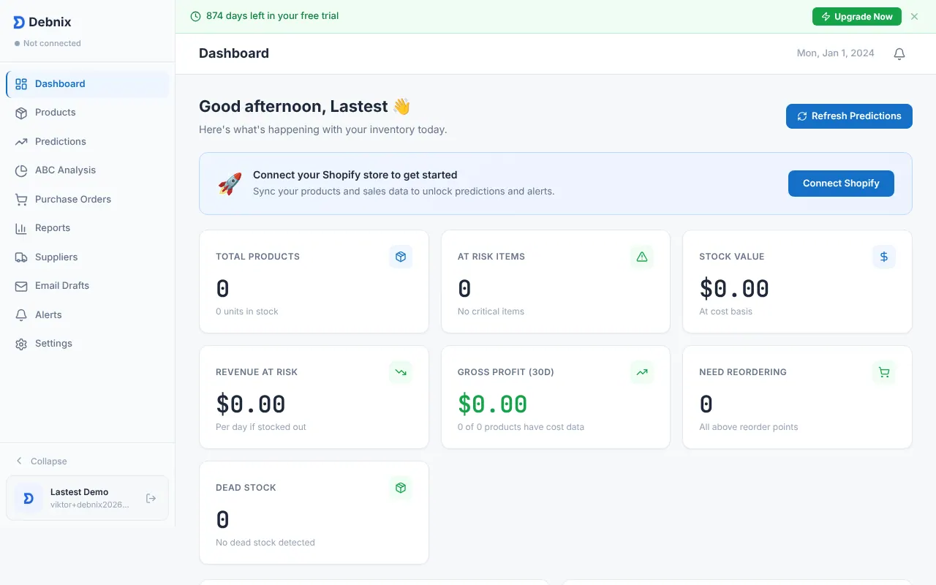Click "0 units in stock" text
The height and width of the screenshot is (585, 936).
click(247, 312)
